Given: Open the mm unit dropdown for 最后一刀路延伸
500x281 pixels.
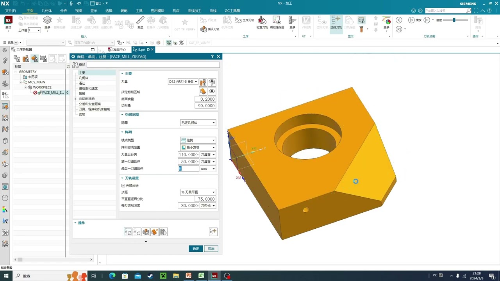Looking at the screenshot, I should coord(208,169).
